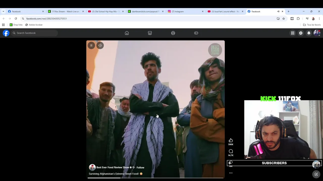Go back to previous page
Image resolution: width=323 pixels, height=181 pixels.
(4, 19)
